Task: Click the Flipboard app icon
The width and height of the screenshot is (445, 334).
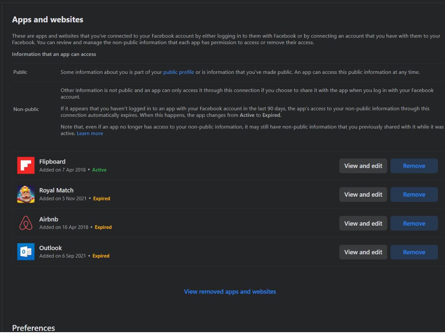Action: [x=26, y=166]
